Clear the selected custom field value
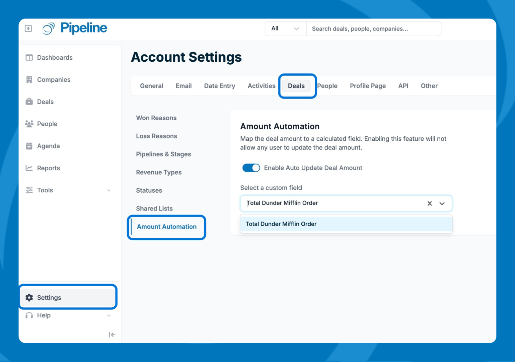515x362 pixels. pos(429,203)
